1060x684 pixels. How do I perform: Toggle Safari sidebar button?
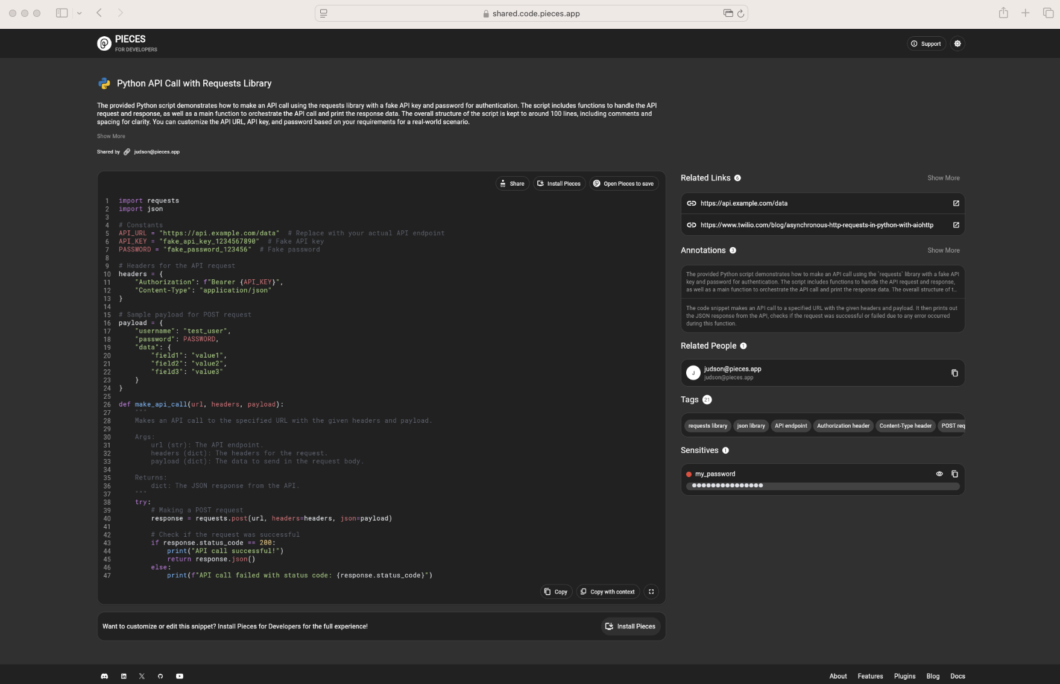[x=62, y=13]
